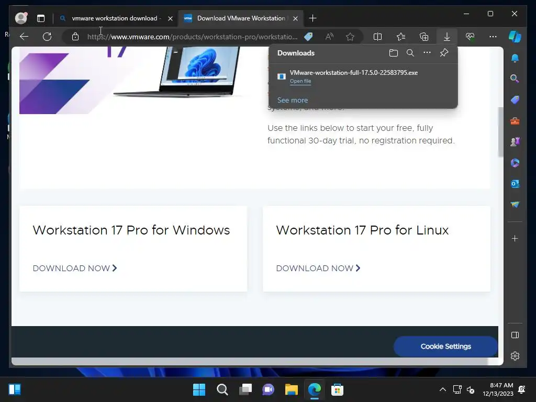The height and width of the screenshot is (402, 536).
Task: View site information lock icon
Action: (x=75, y=37)
